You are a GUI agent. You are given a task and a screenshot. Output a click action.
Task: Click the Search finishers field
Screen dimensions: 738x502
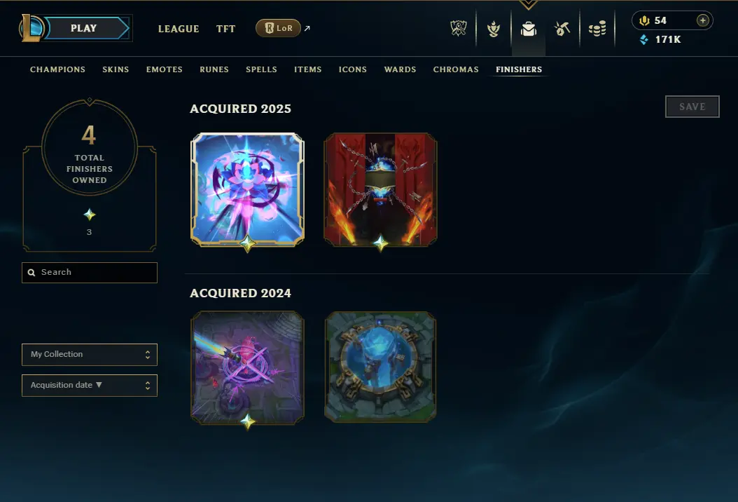90,273
